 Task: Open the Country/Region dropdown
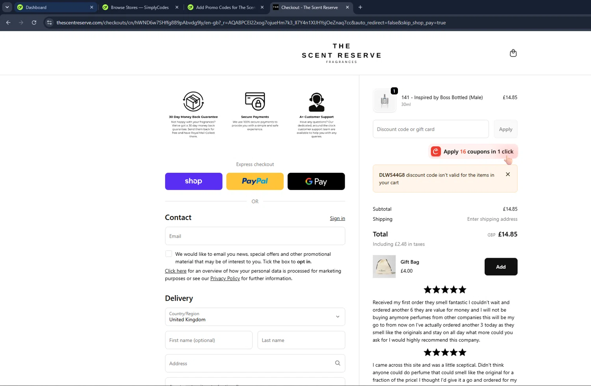pos(255,317)
